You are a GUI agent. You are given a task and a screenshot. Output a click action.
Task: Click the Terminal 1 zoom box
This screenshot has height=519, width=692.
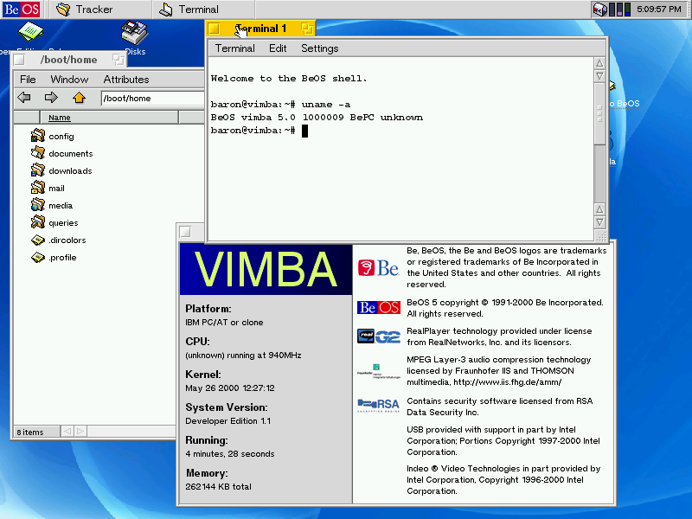point(307,29)
